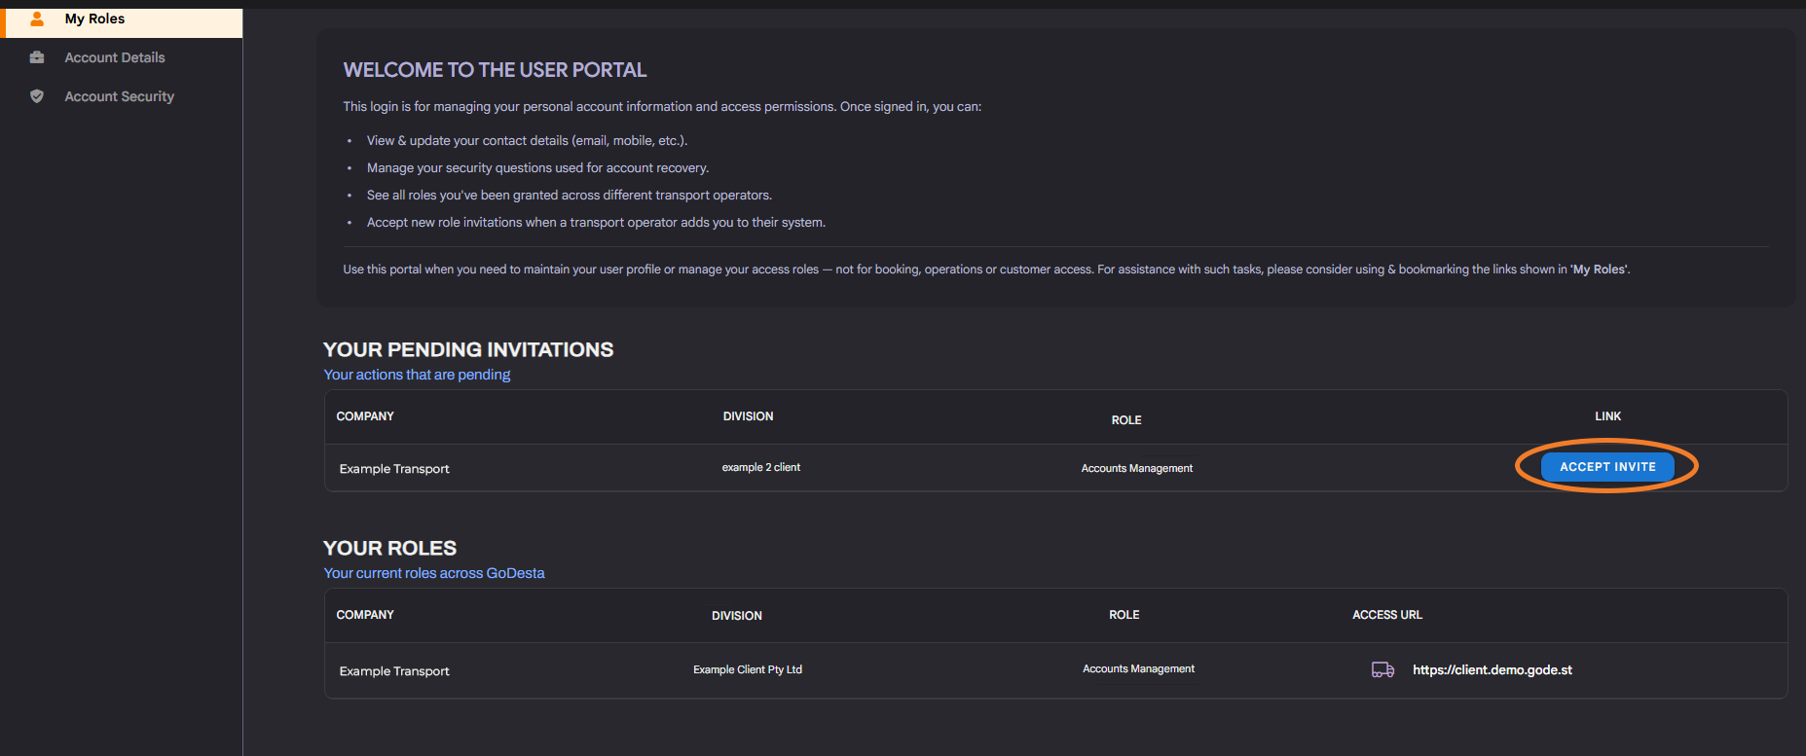The width and height of the screenshot is (1806, 756).
Task: Click the 'Your Roles' heading
Action: tap(389, 548)
